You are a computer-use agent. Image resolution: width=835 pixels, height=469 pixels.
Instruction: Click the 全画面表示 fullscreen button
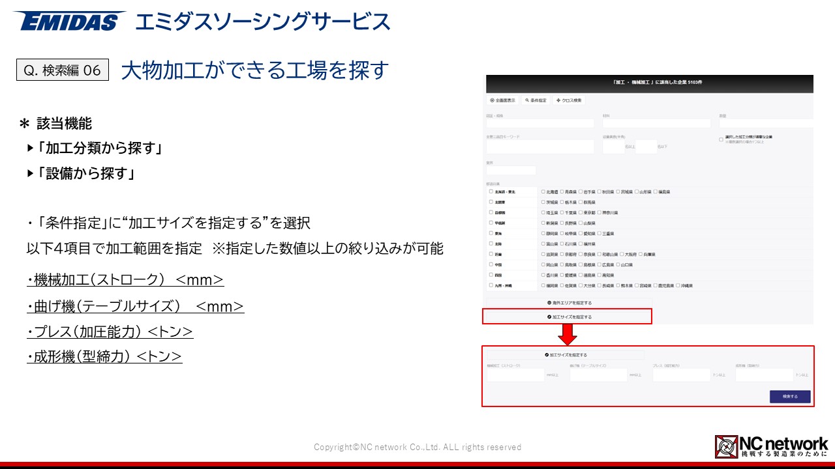502,101
